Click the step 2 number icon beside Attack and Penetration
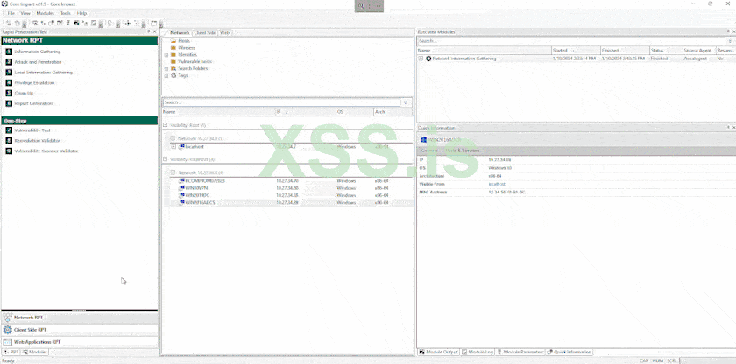Viewport: 736px width, 364px height. (x=9, y=62)
